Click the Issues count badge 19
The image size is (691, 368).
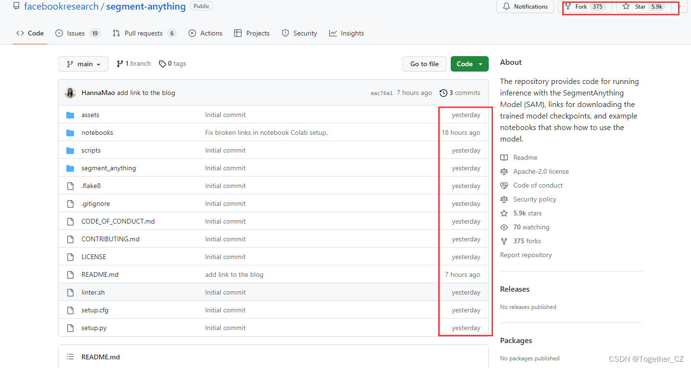tap(95, 33)
